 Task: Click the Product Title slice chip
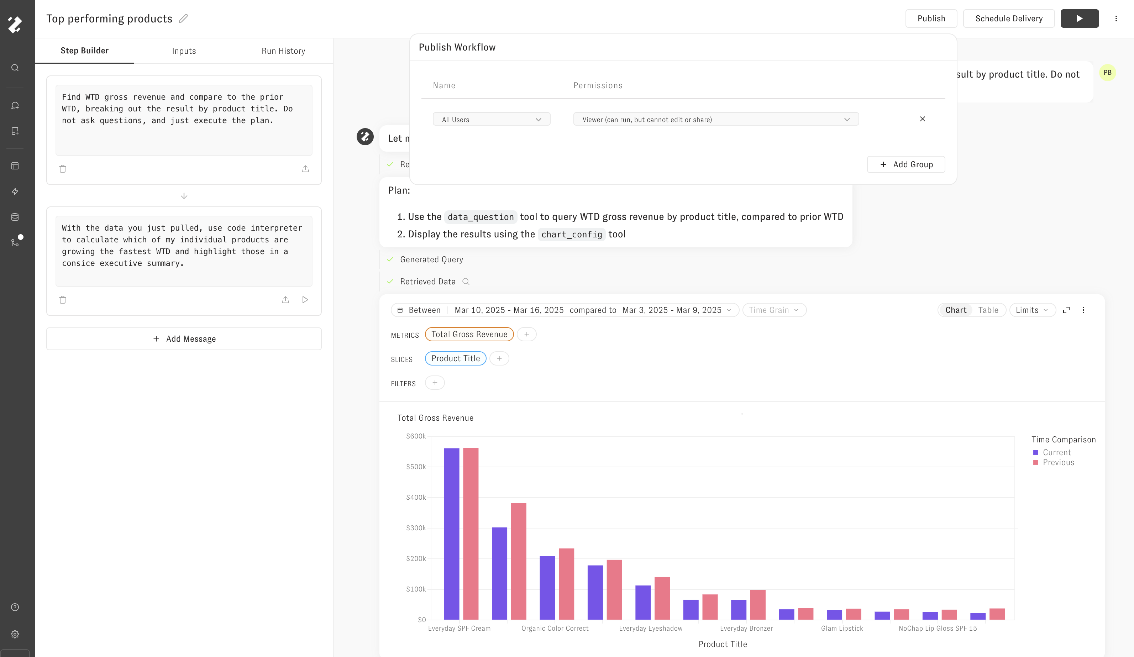click(x=455, y=359)
